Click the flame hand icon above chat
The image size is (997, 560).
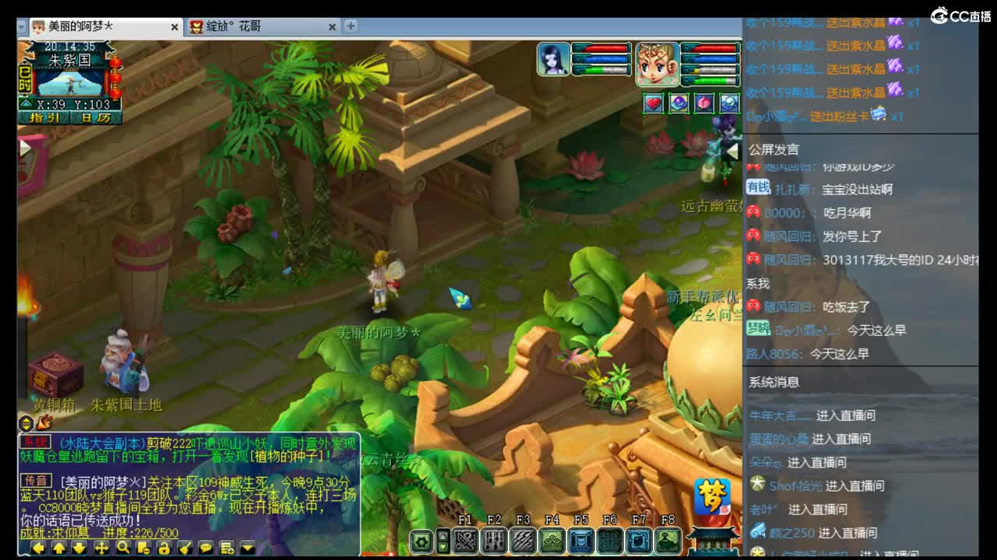(x=44, y=422)
